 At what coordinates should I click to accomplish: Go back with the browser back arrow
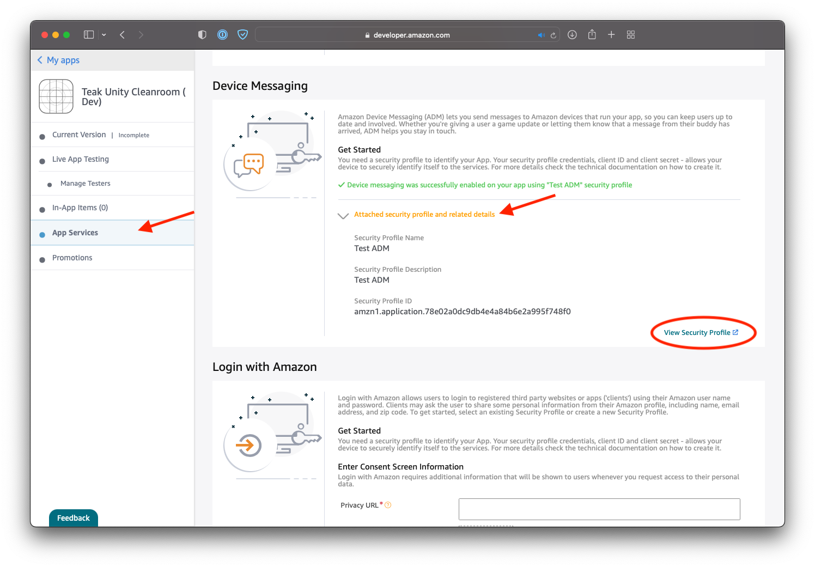123,35
